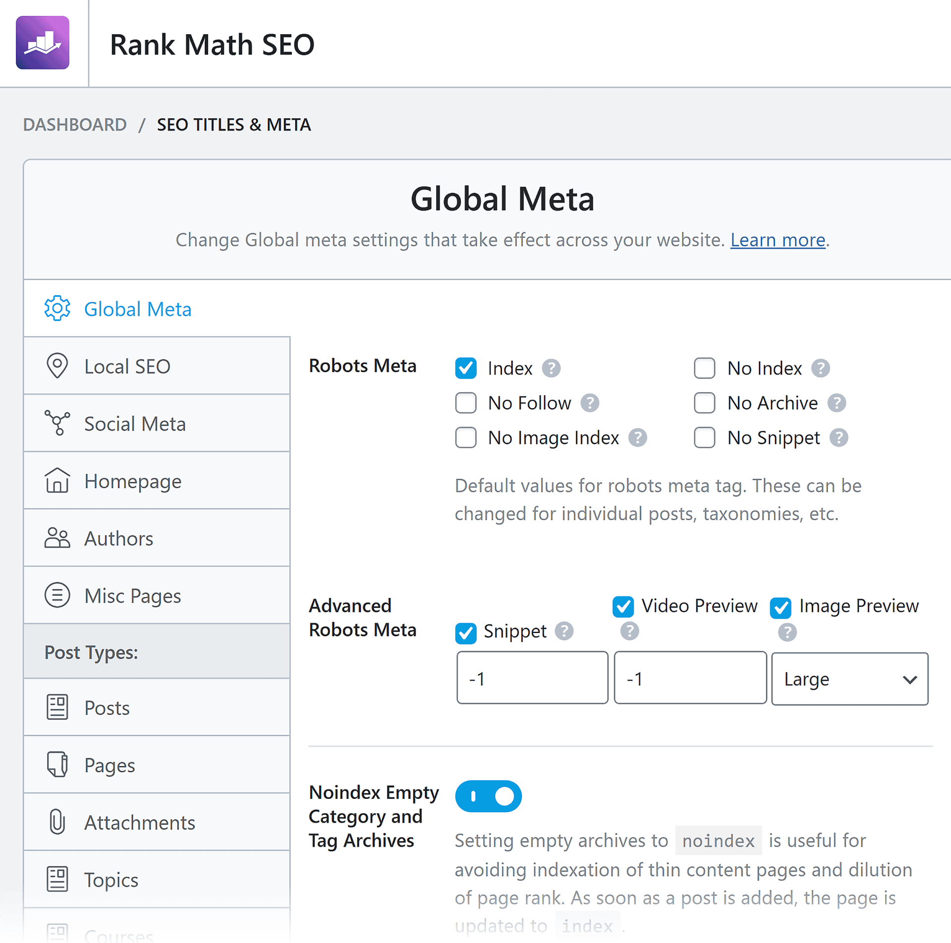
Task: Select the Local SEO location pin icon
Action: (57, 366)
